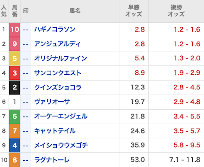Screen dimensions: 204x167
Task: Open the mark selector for オリジナルファイン
Action: (x=26, y=58)
